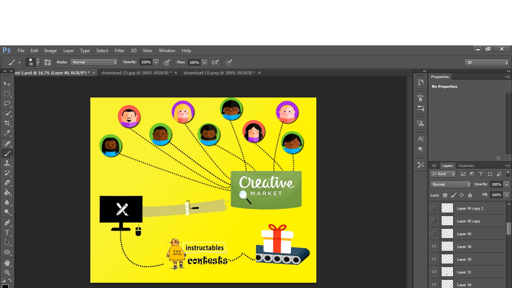Image resolution: width=512 pixels, height=288 pixels.
Task: Set the foreground color swatch
Action: coord(5,286)
